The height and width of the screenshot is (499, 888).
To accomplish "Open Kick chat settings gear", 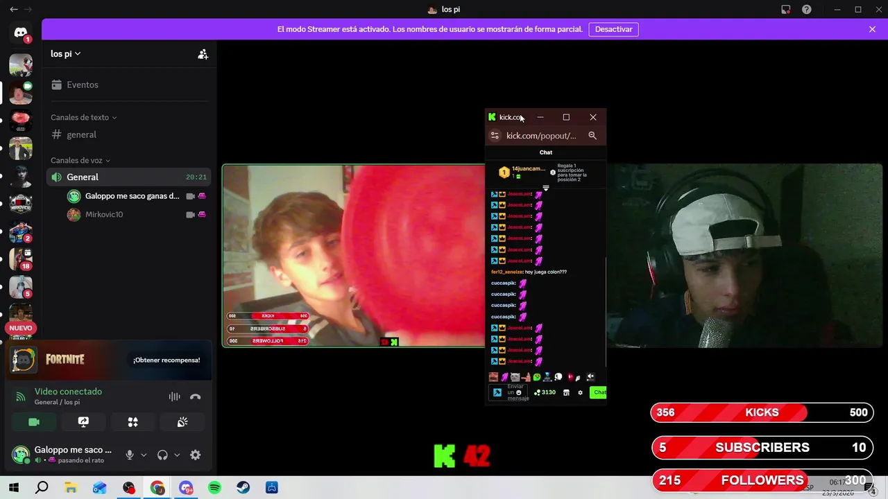I will coord(581,392).
